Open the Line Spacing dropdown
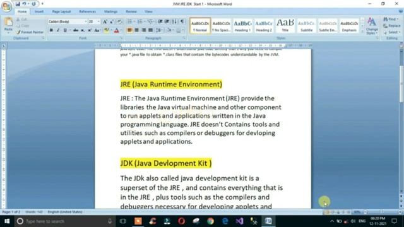Screen dimensions: 404x227 point(159,30)
